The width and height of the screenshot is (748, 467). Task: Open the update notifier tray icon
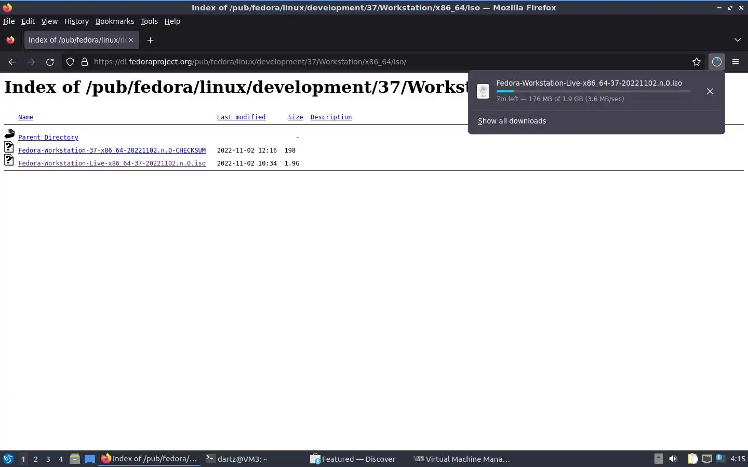719,458
